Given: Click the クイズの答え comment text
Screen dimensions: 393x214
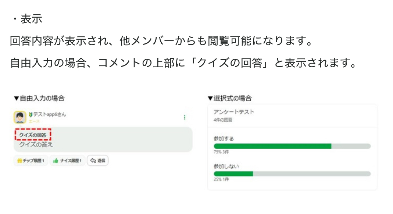Looking at the screenshot, I should coord(36,145).
